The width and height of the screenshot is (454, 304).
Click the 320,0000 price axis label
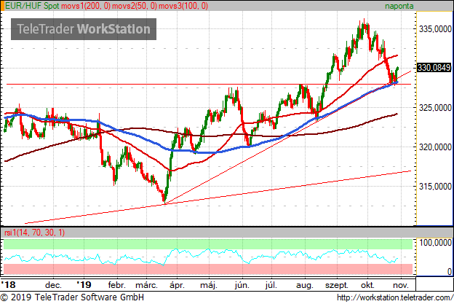pyautogui.click(x=435, y=147)
